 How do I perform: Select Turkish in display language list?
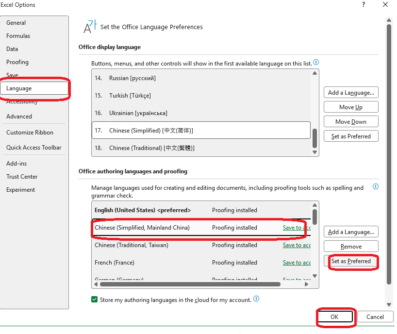[x=201, y=96]
